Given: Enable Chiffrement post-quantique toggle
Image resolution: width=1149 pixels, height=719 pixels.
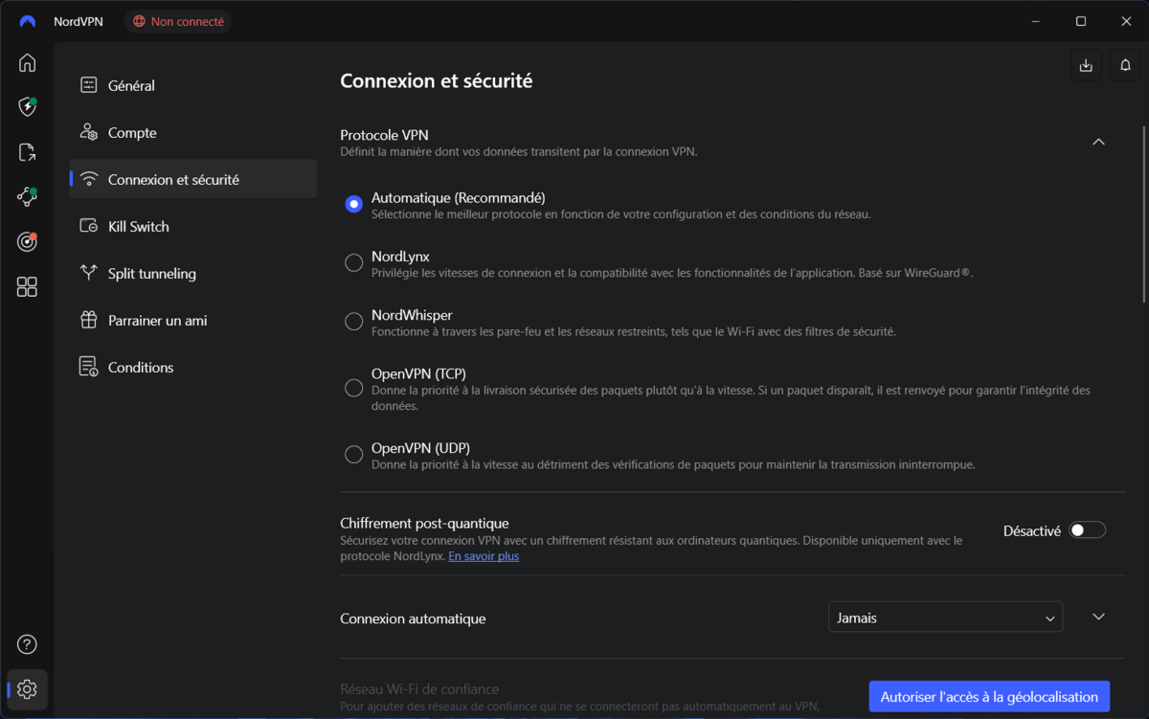Looking at the screenshot, I should 1088,528.
